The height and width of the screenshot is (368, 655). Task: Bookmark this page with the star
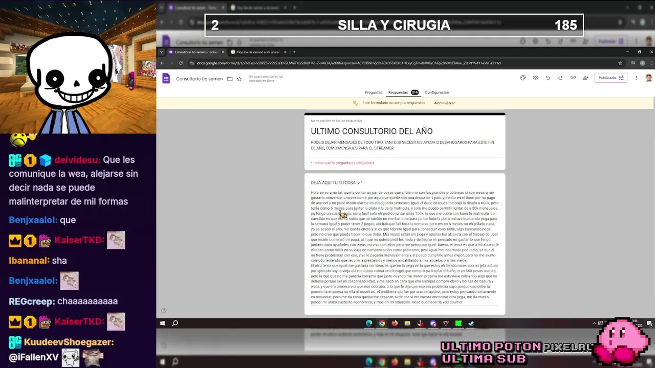[x=620, y=63]
